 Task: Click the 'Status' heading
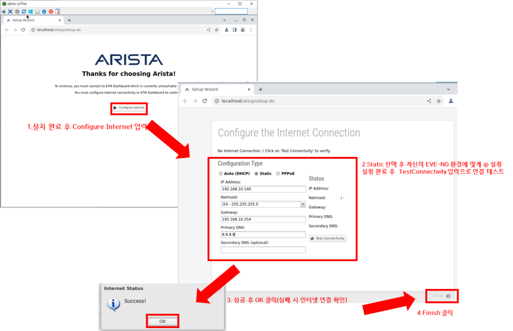pyautogui.click(x=317, y=178)
